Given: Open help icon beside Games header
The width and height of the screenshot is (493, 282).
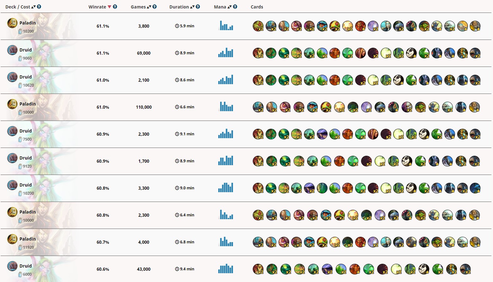Looking at the screenshot, I should pos(154,7).
